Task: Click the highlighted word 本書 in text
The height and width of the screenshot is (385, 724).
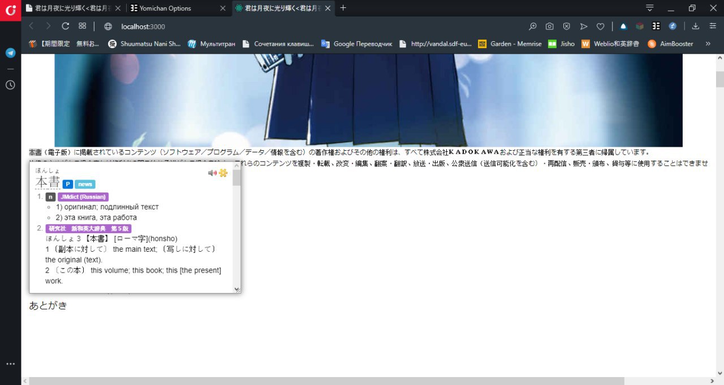Action: click(35, 152)
